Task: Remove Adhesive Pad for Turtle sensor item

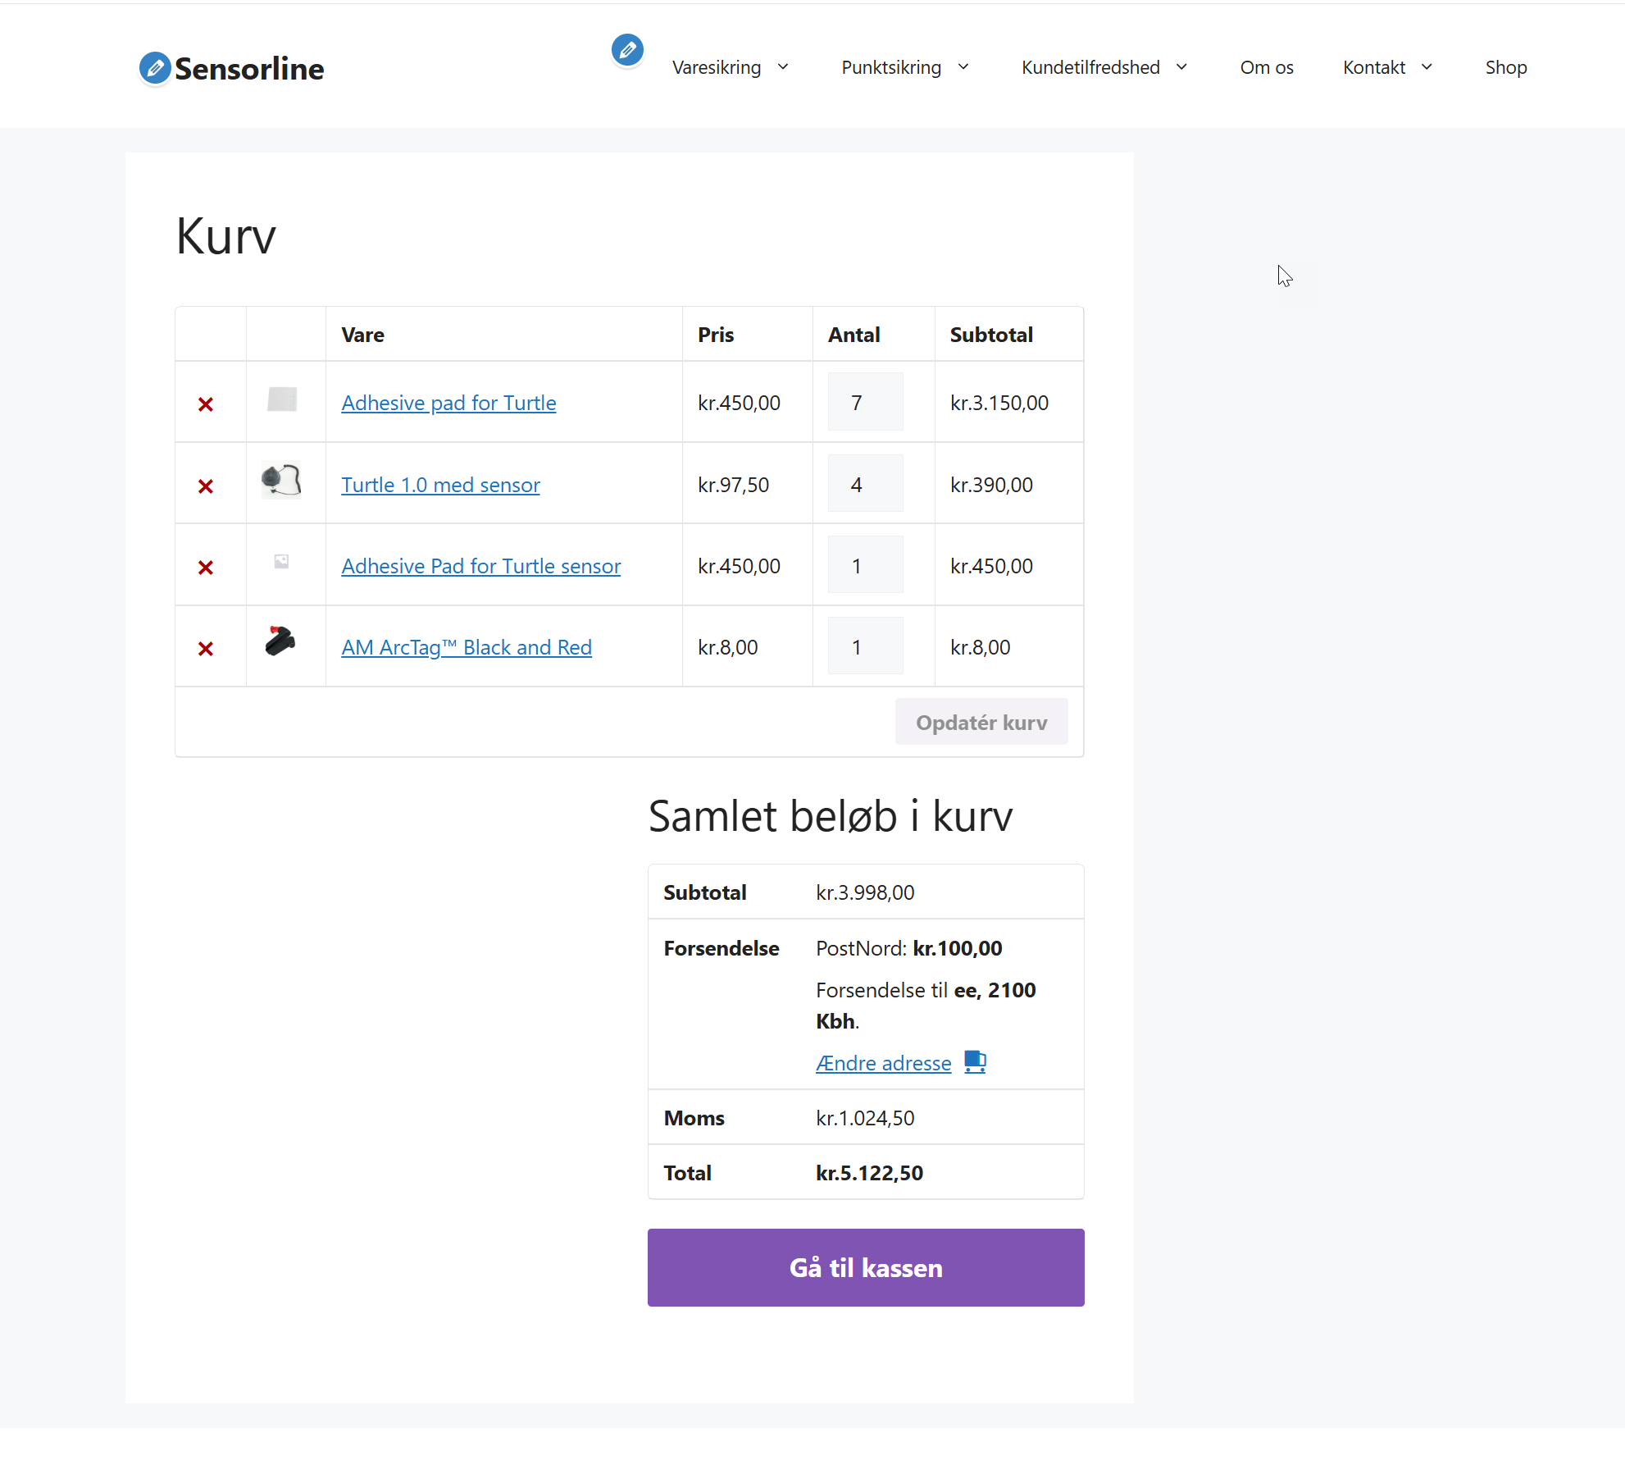Action: coord(206,568)
